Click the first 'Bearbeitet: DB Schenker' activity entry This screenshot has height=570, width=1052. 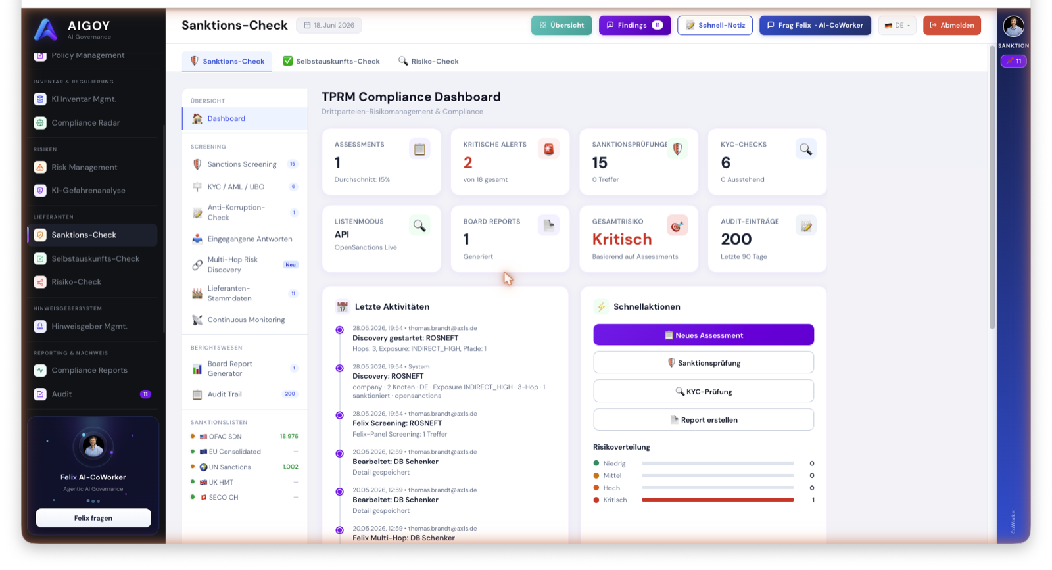pos(395,462)
